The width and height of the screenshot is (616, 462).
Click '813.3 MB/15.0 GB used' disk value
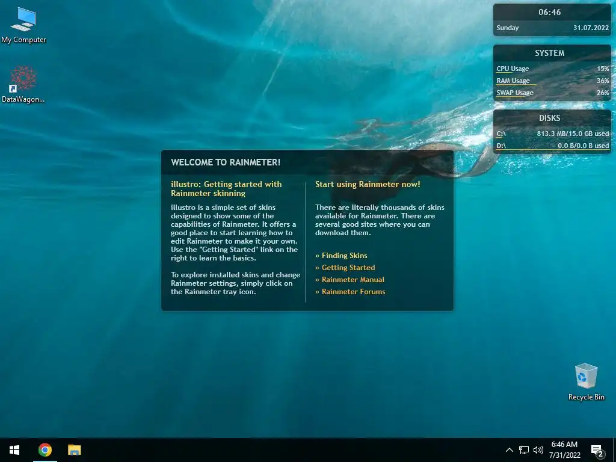click(x=573, y=134)
